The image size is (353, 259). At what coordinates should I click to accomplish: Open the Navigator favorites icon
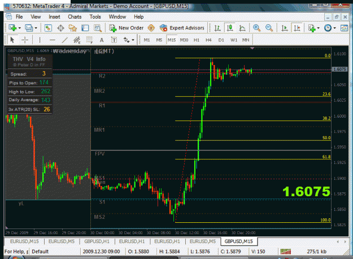click(x=73, y=28)
